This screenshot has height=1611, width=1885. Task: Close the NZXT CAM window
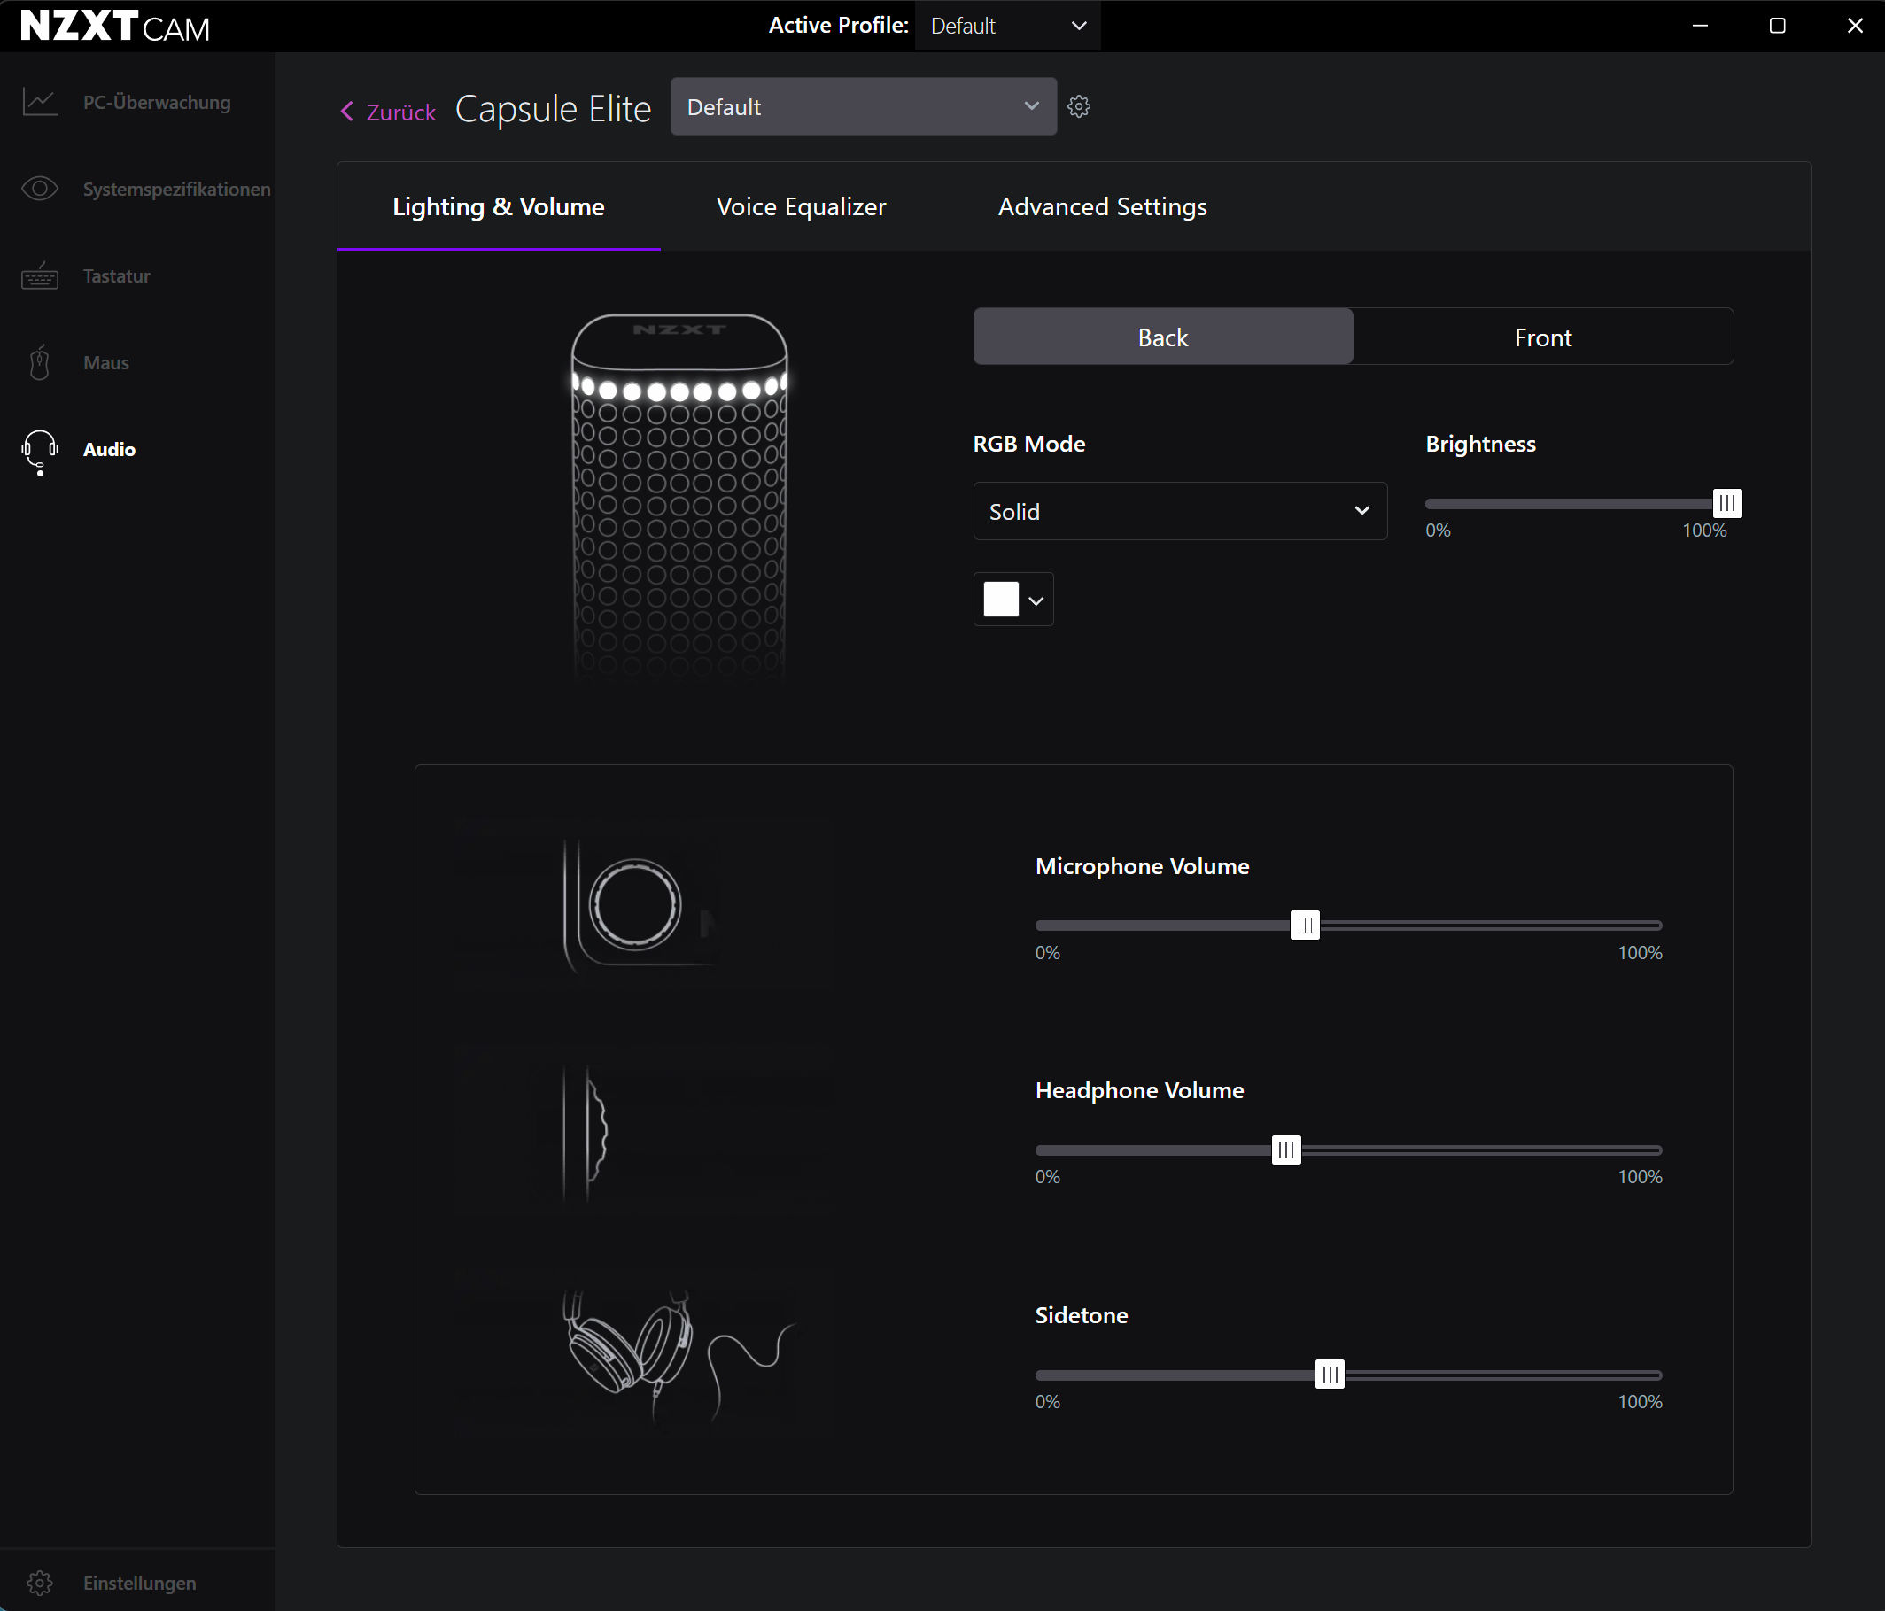[x=1855, y=26]
